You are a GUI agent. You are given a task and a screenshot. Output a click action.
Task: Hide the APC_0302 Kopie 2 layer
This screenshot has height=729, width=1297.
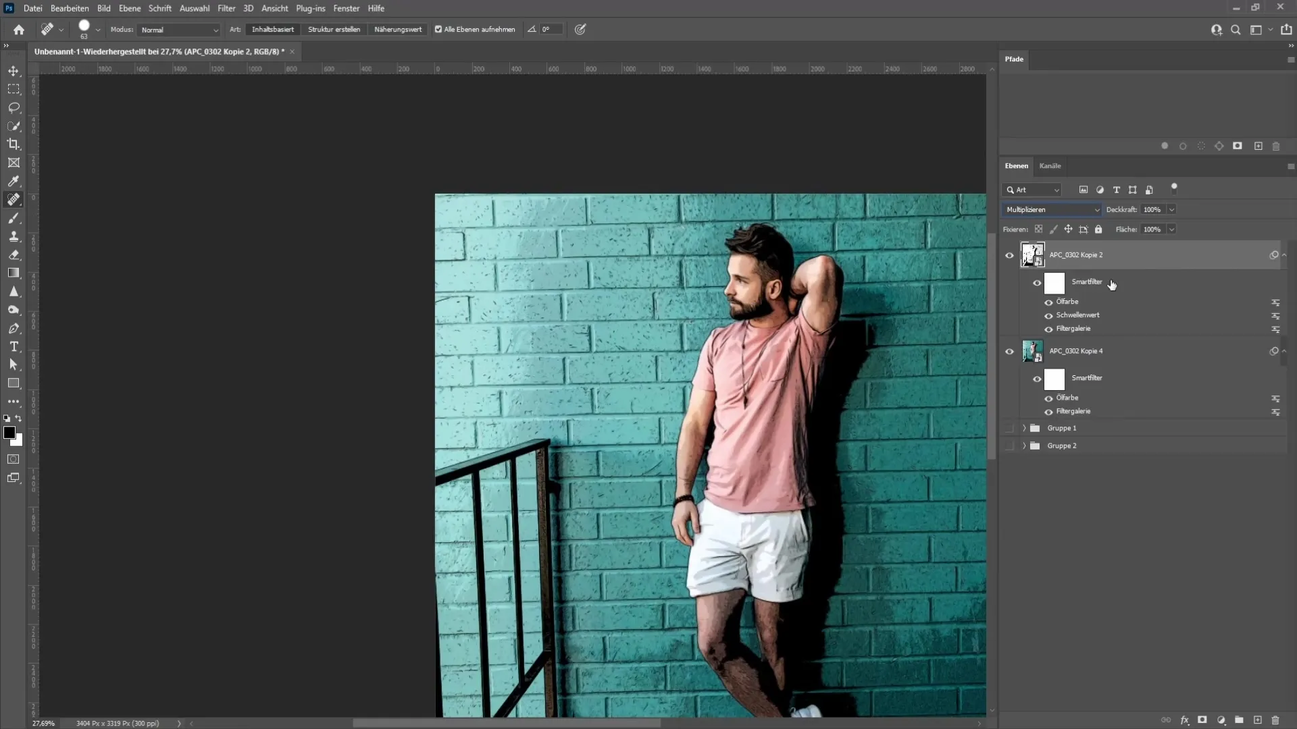pyautogui.click(x=1009, y=255)
